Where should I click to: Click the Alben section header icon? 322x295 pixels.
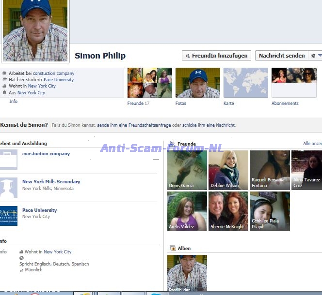click(x=172, y=248)
